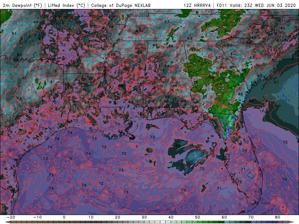Image resolution: width=299 pixels, height=224 pixels.
Task: Click the 70 tick label on the color scale
Action: (251, 217)
